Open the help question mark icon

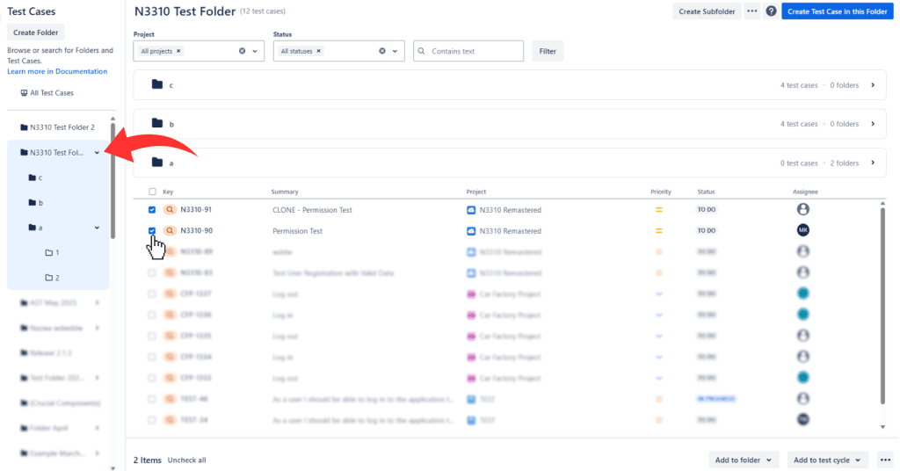click(x=771, y=11)
